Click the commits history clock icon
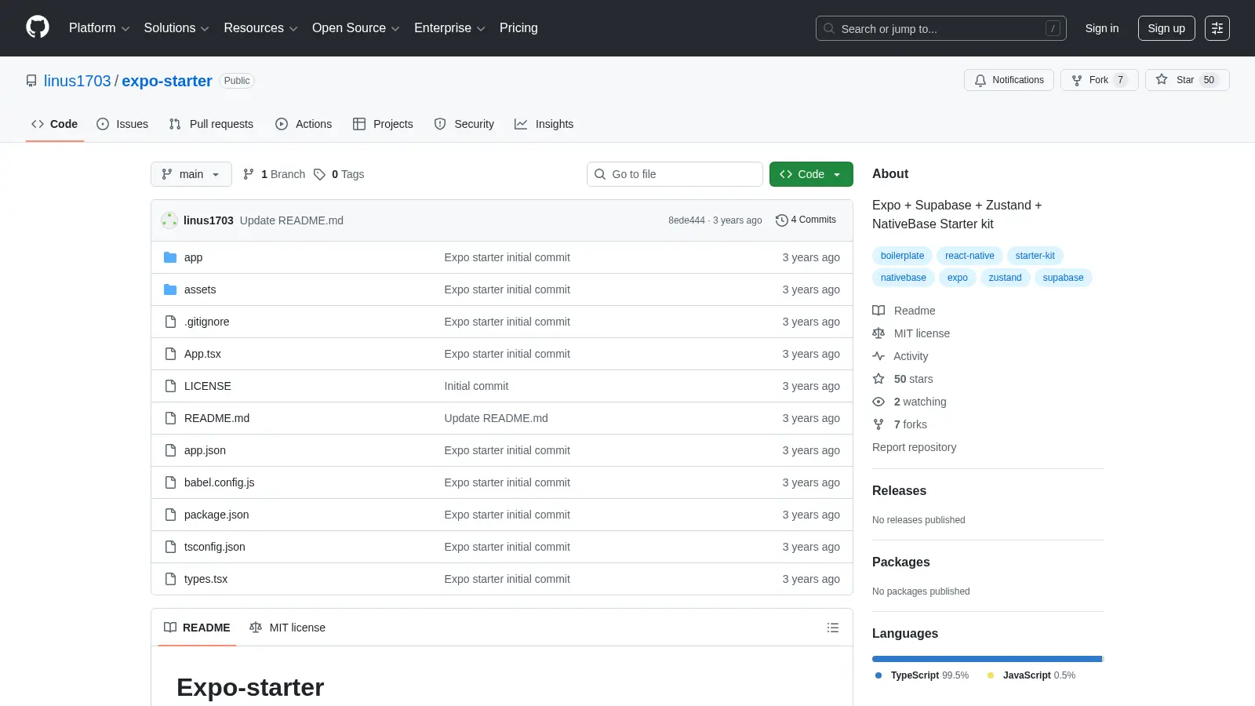Image resolution: width=1255 pixels, height=706 pixels. tap(781, 220)
